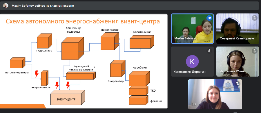This screenshot has height=113, width=261.
Task: Select Северный Кванториум video tile
Action: pos(238,29)
